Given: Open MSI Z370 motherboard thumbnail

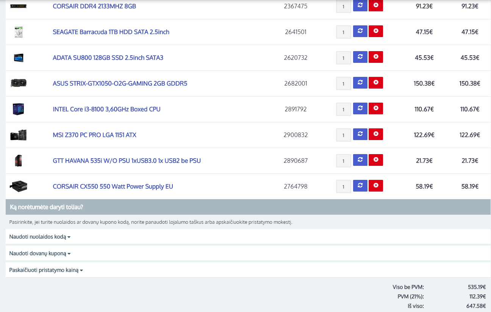Looking at the screenshot, I should pos(19,135).
